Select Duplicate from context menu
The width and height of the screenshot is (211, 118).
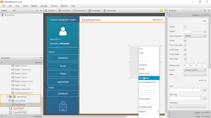click(x=149, y=65)
